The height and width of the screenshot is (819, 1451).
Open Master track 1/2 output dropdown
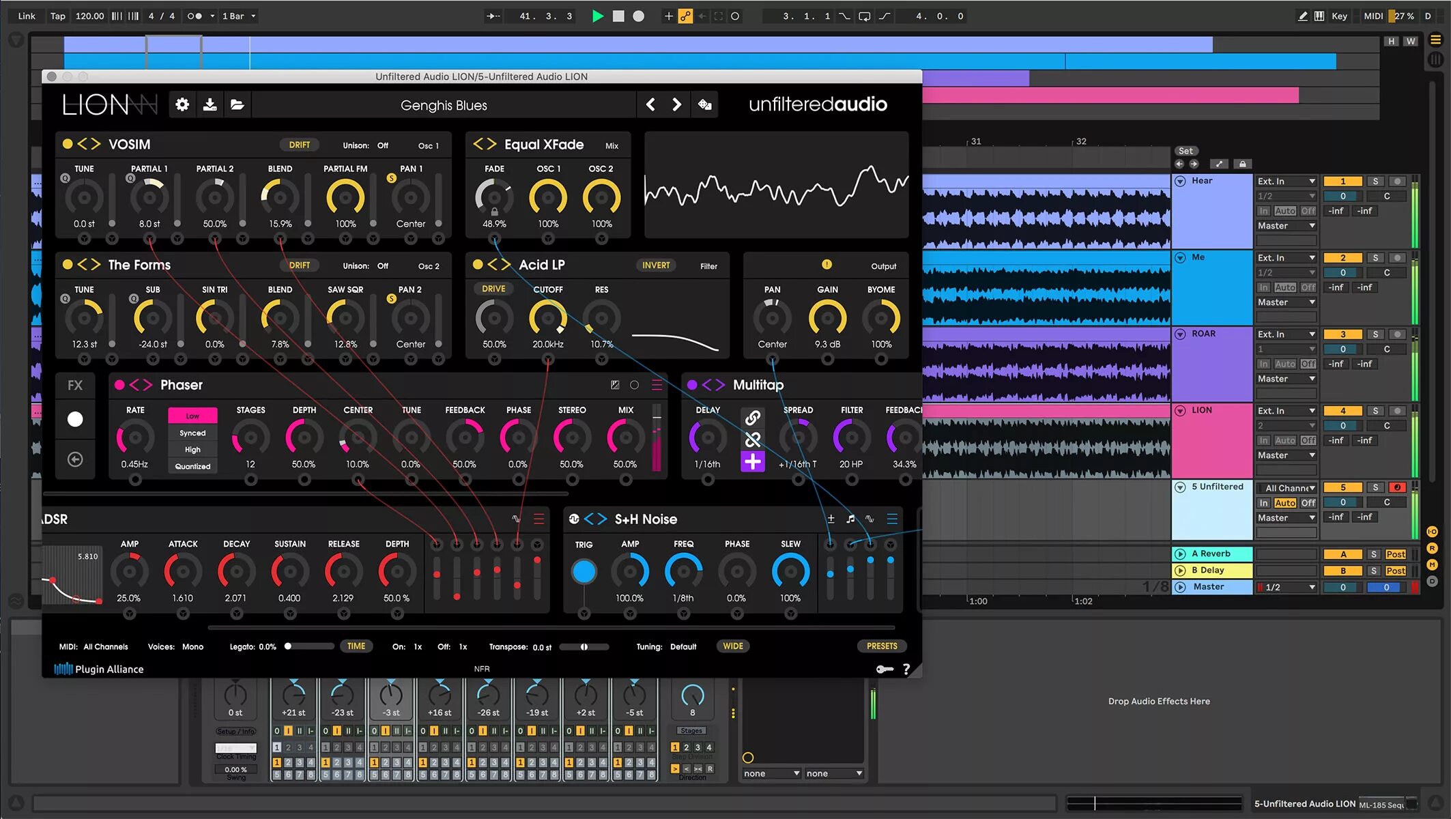pos(1286,587)
